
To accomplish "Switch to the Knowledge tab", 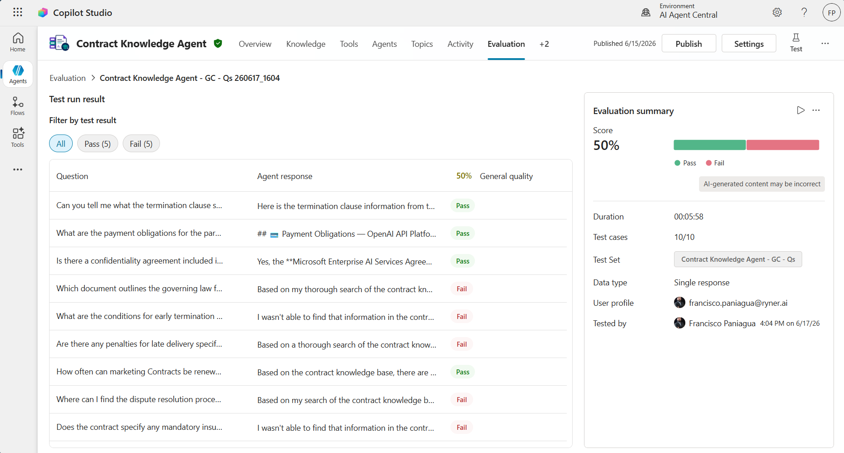I will [306, 44].
